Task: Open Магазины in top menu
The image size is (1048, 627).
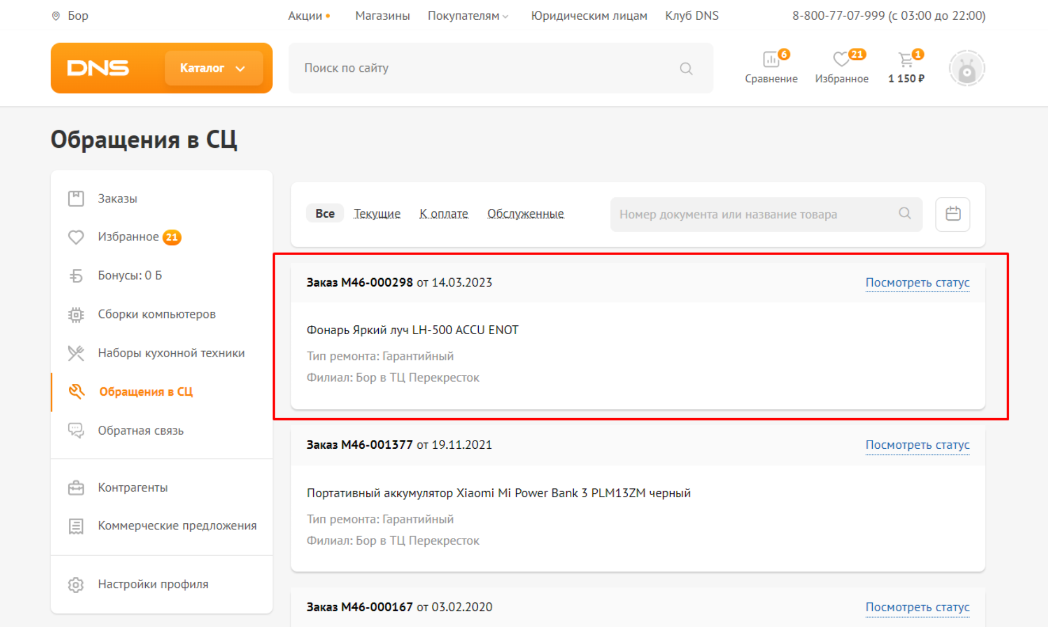Action: (382, 16)
